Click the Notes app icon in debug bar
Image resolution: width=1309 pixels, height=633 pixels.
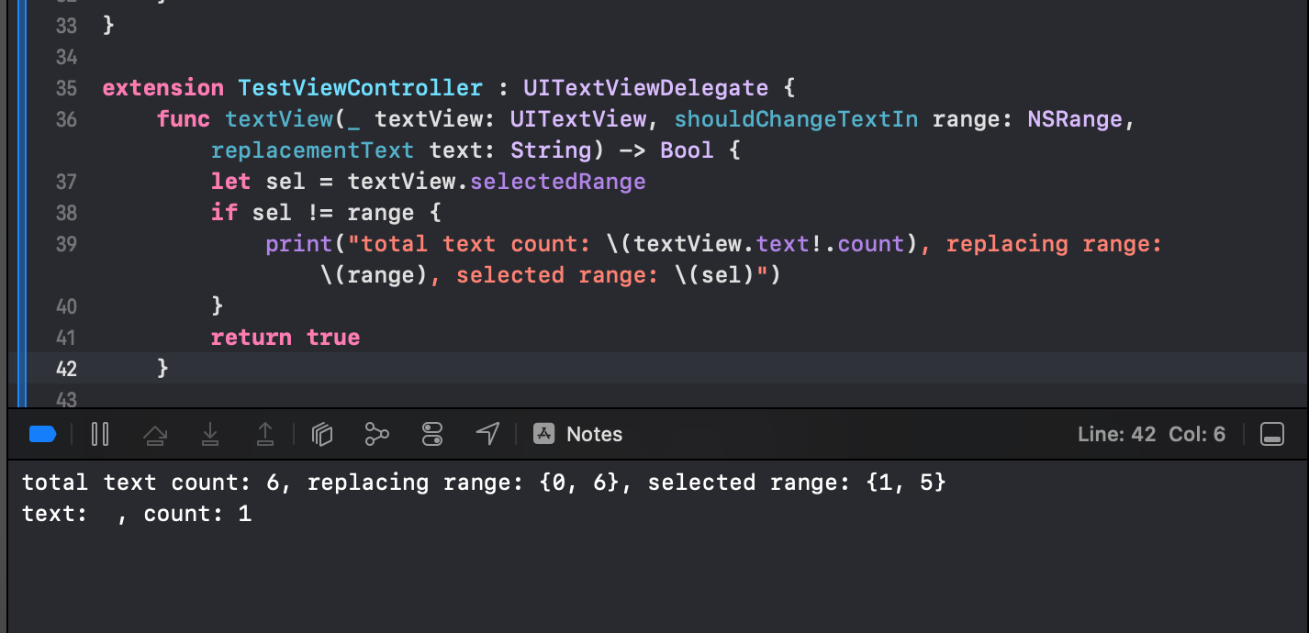pyautogui.click(x=544, y=434)
